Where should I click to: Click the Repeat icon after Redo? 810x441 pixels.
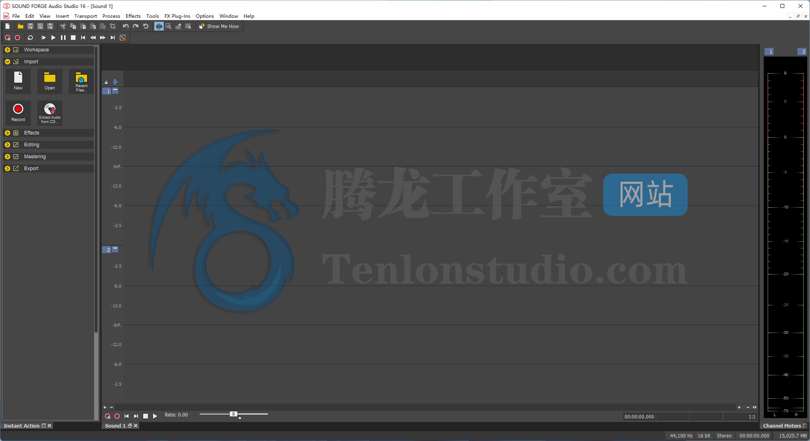[146, 26]
